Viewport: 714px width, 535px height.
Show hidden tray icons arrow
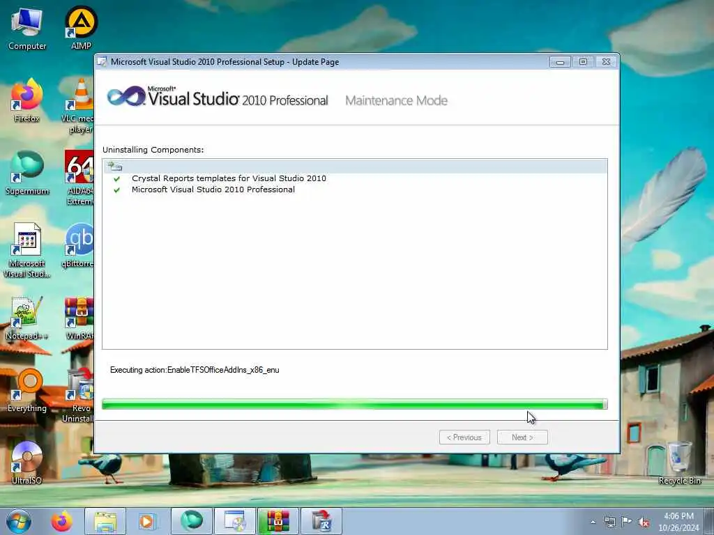point(593,522)
